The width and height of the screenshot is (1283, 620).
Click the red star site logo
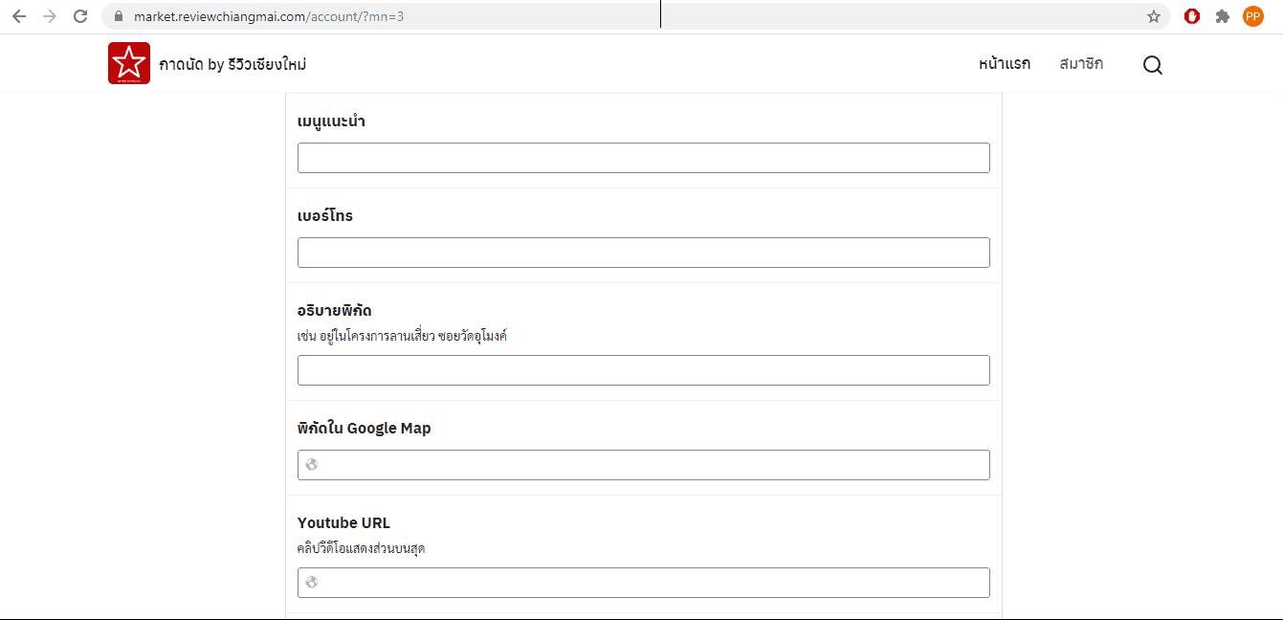129,64
